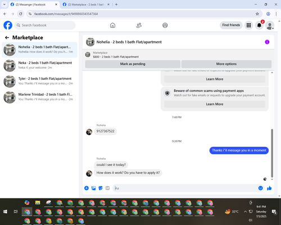Screen dimensions: 281x225
Task: Open File Explorer from the taskbar
Action: pos(38,202)
